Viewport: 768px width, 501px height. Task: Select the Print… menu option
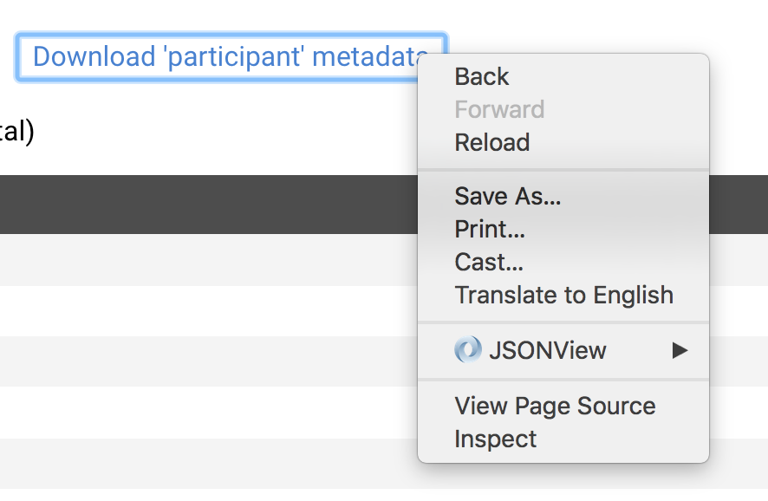click(x=490, y=229)
